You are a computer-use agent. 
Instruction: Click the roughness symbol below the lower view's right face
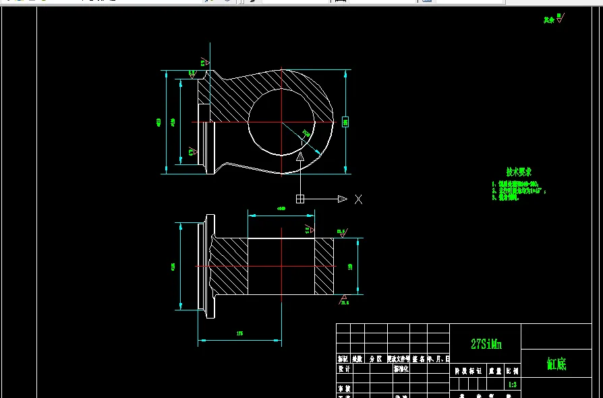344,300
